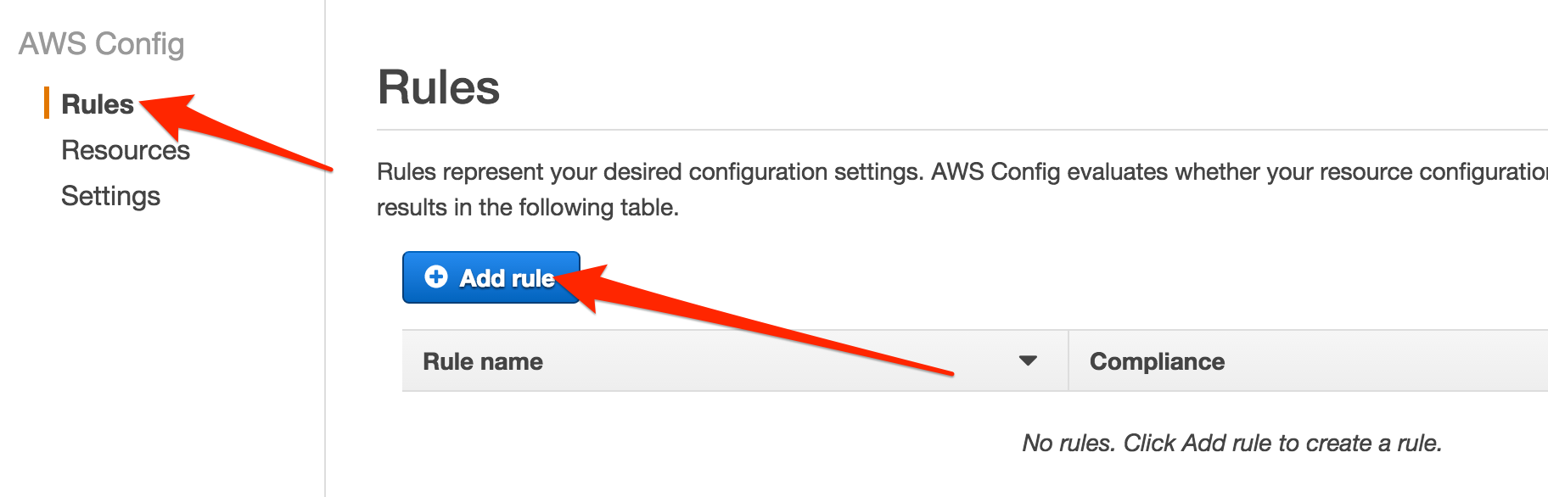Click the No rules placeholder text
Image resolution: width=1548 pixels, height=497 pixels.
point(1231,441)
